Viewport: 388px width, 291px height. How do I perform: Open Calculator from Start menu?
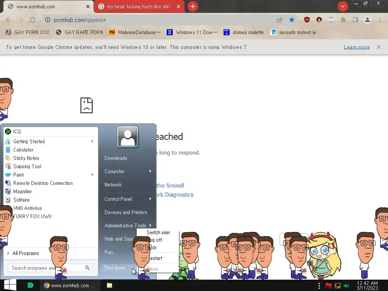click(51, 150)
